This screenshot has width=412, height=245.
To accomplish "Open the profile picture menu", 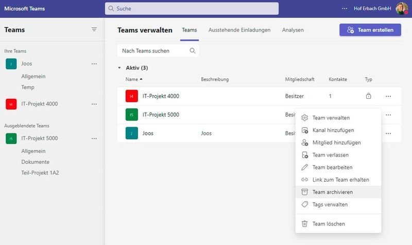I will [402, 8].
